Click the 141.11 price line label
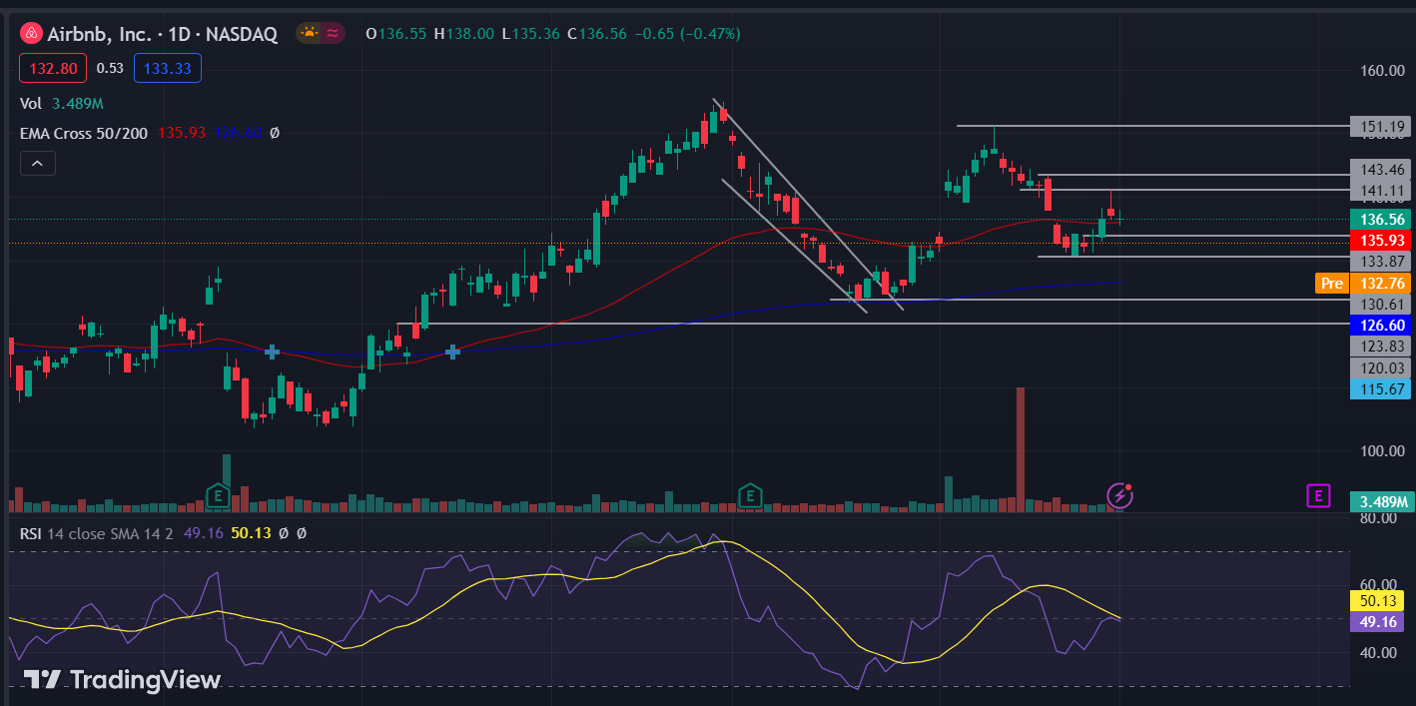1416x706 pixels. click(1378, 190)
